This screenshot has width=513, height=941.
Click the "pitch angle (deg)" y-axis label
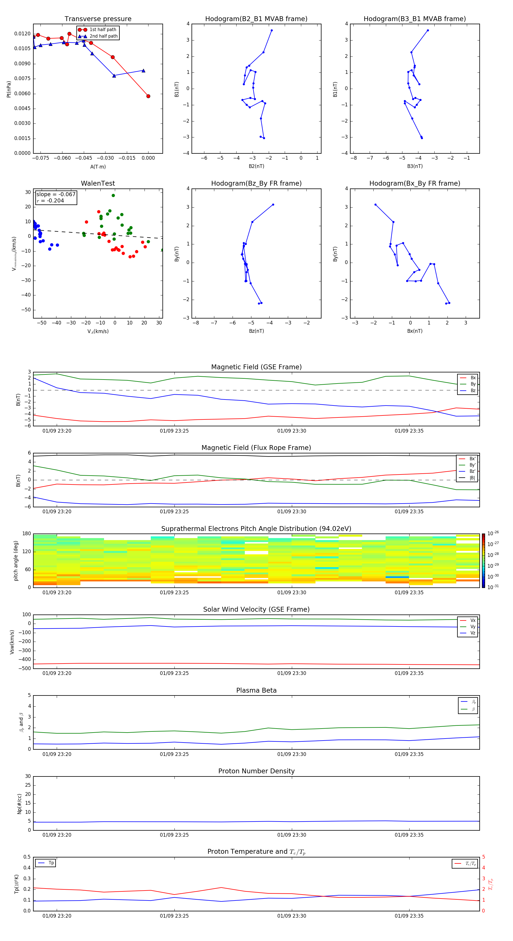point(16,561)
